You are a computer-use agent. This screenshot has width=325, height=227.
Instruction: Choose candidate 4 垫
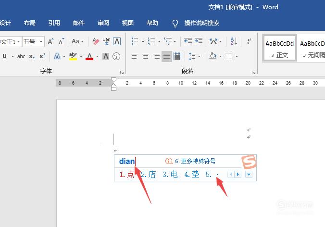[x=192, y=175]
